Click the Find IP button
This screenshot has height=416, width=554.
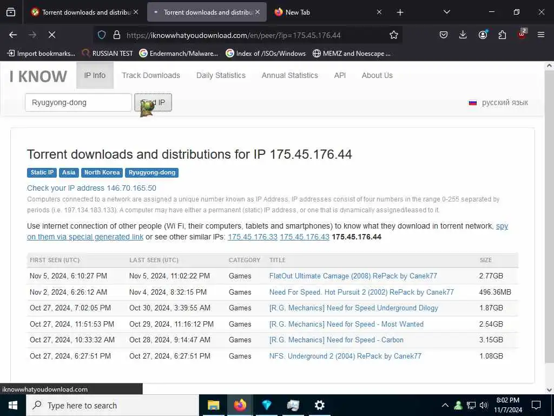(x=153, y=102)
